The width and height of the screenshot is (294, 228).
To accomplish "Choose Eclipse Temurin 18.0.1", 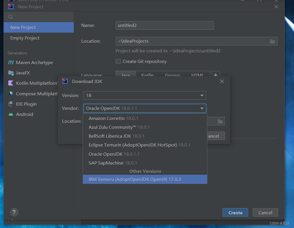I will 145,145.
